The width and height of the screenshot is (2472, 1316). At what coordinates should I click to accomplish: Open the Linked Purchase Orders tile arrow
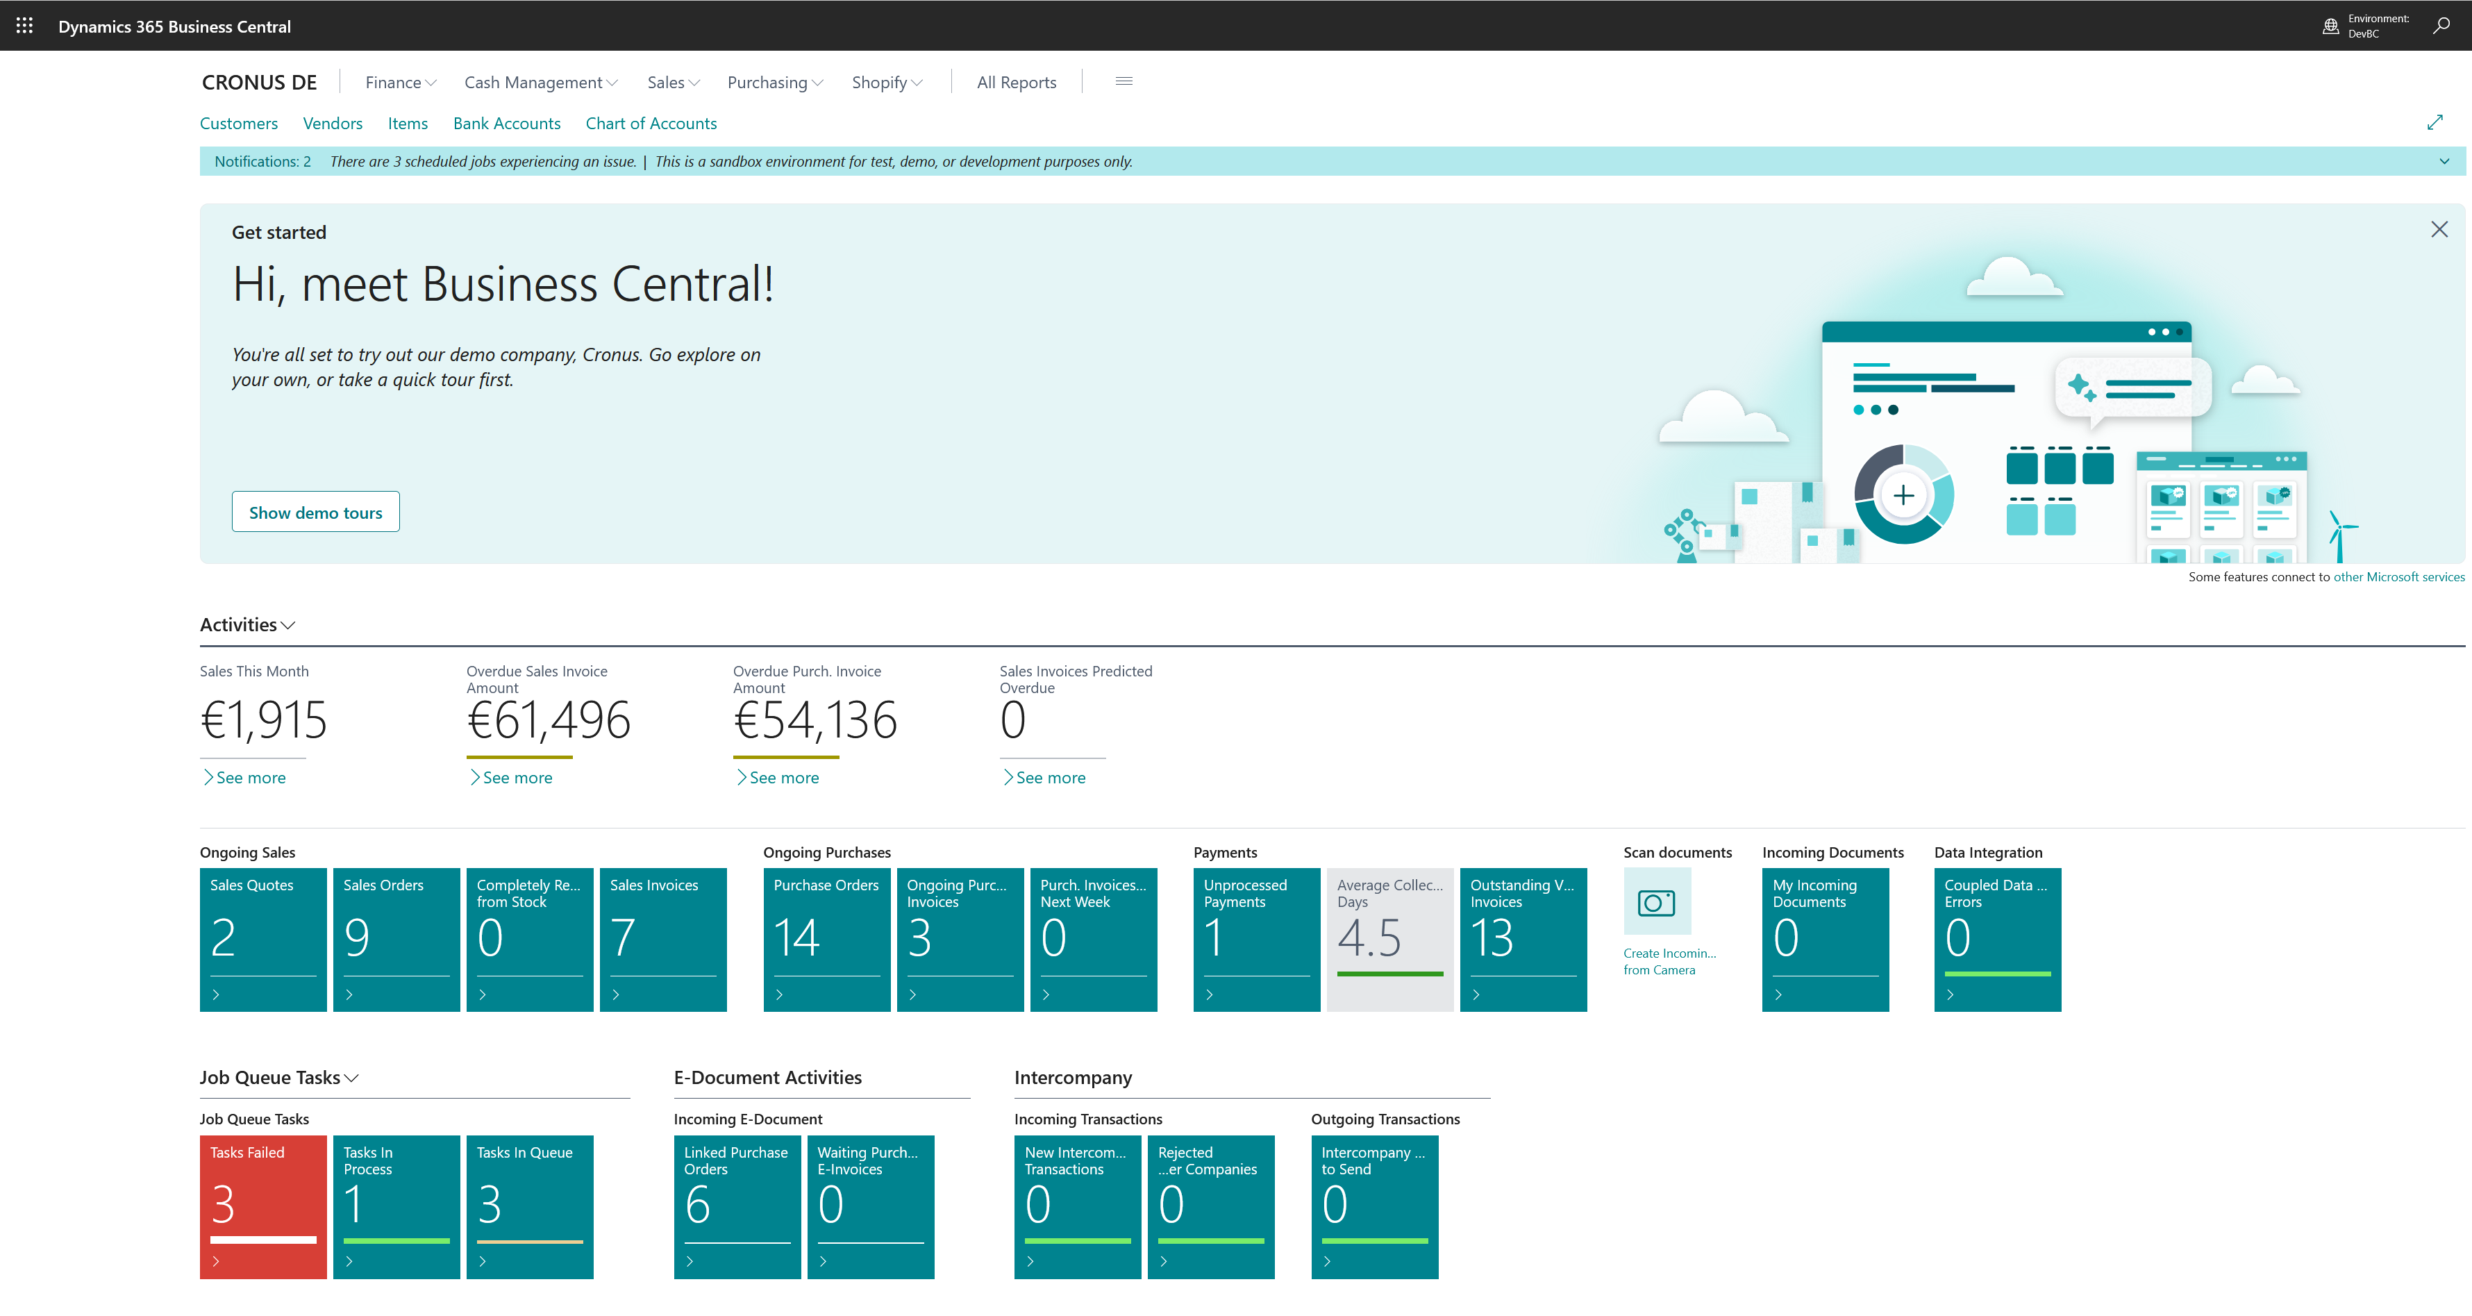pos(690,1261)
